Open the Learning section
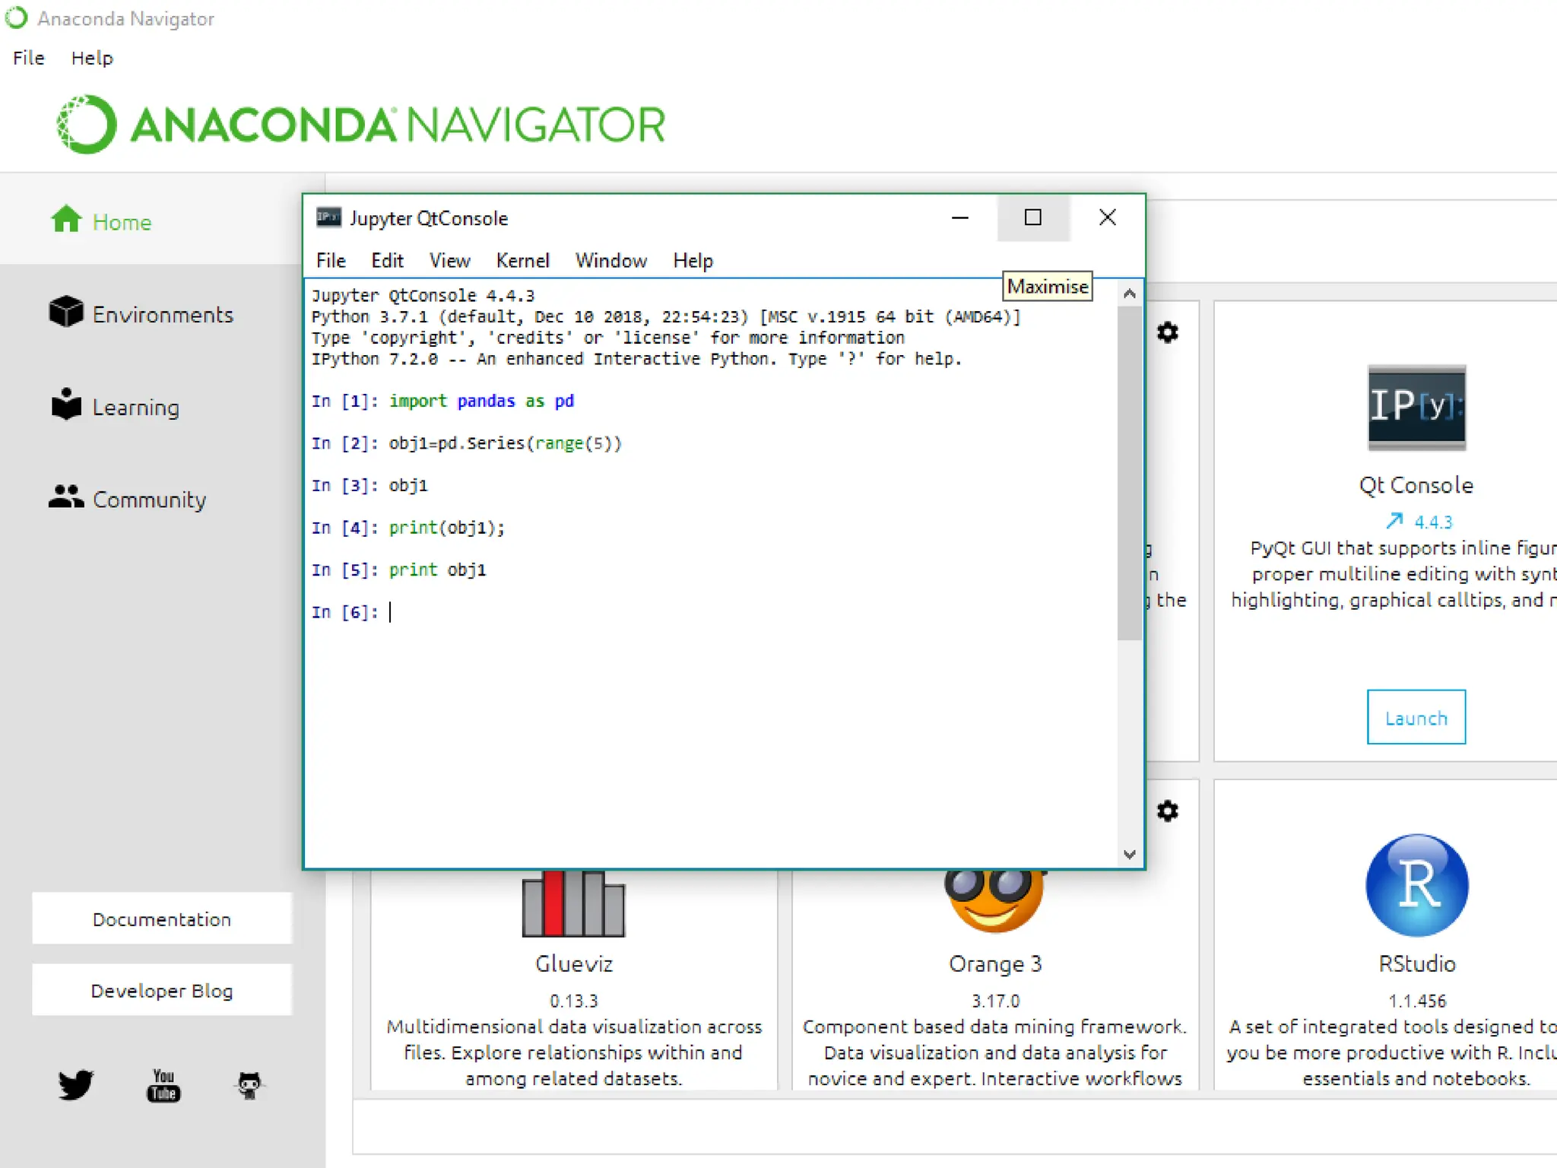 click(x=115, y=407)
